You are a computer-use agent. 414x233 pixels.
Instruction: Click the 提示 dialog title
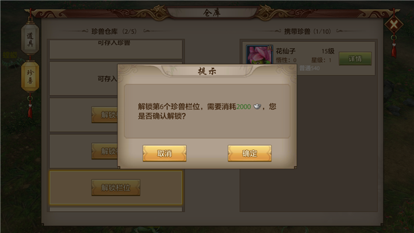[x=207, y=71]
